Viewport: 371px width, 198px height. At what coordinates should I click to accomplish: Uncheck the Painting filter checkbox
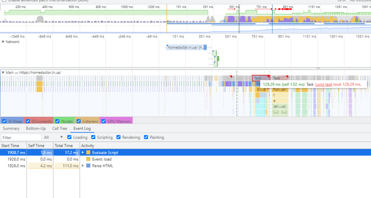[146, 137]
